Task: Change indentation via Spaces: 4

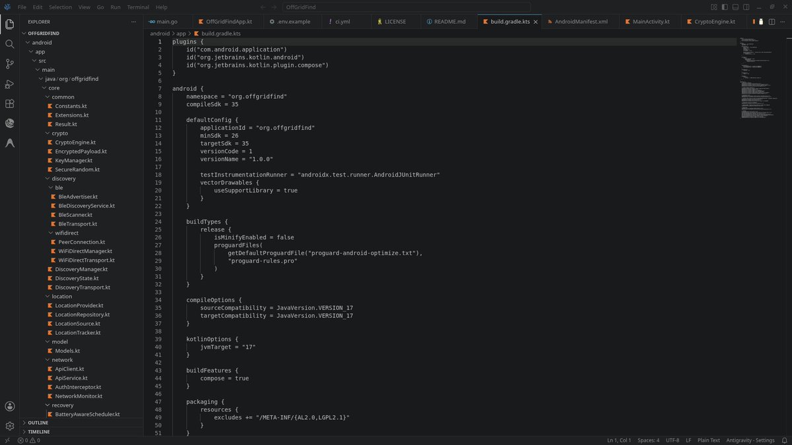Action: [648, 440]
